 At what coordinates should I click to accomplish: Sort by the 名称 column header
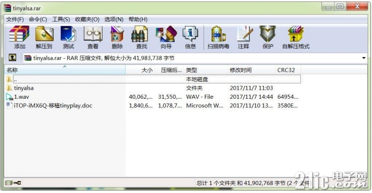tap(65, 70)
